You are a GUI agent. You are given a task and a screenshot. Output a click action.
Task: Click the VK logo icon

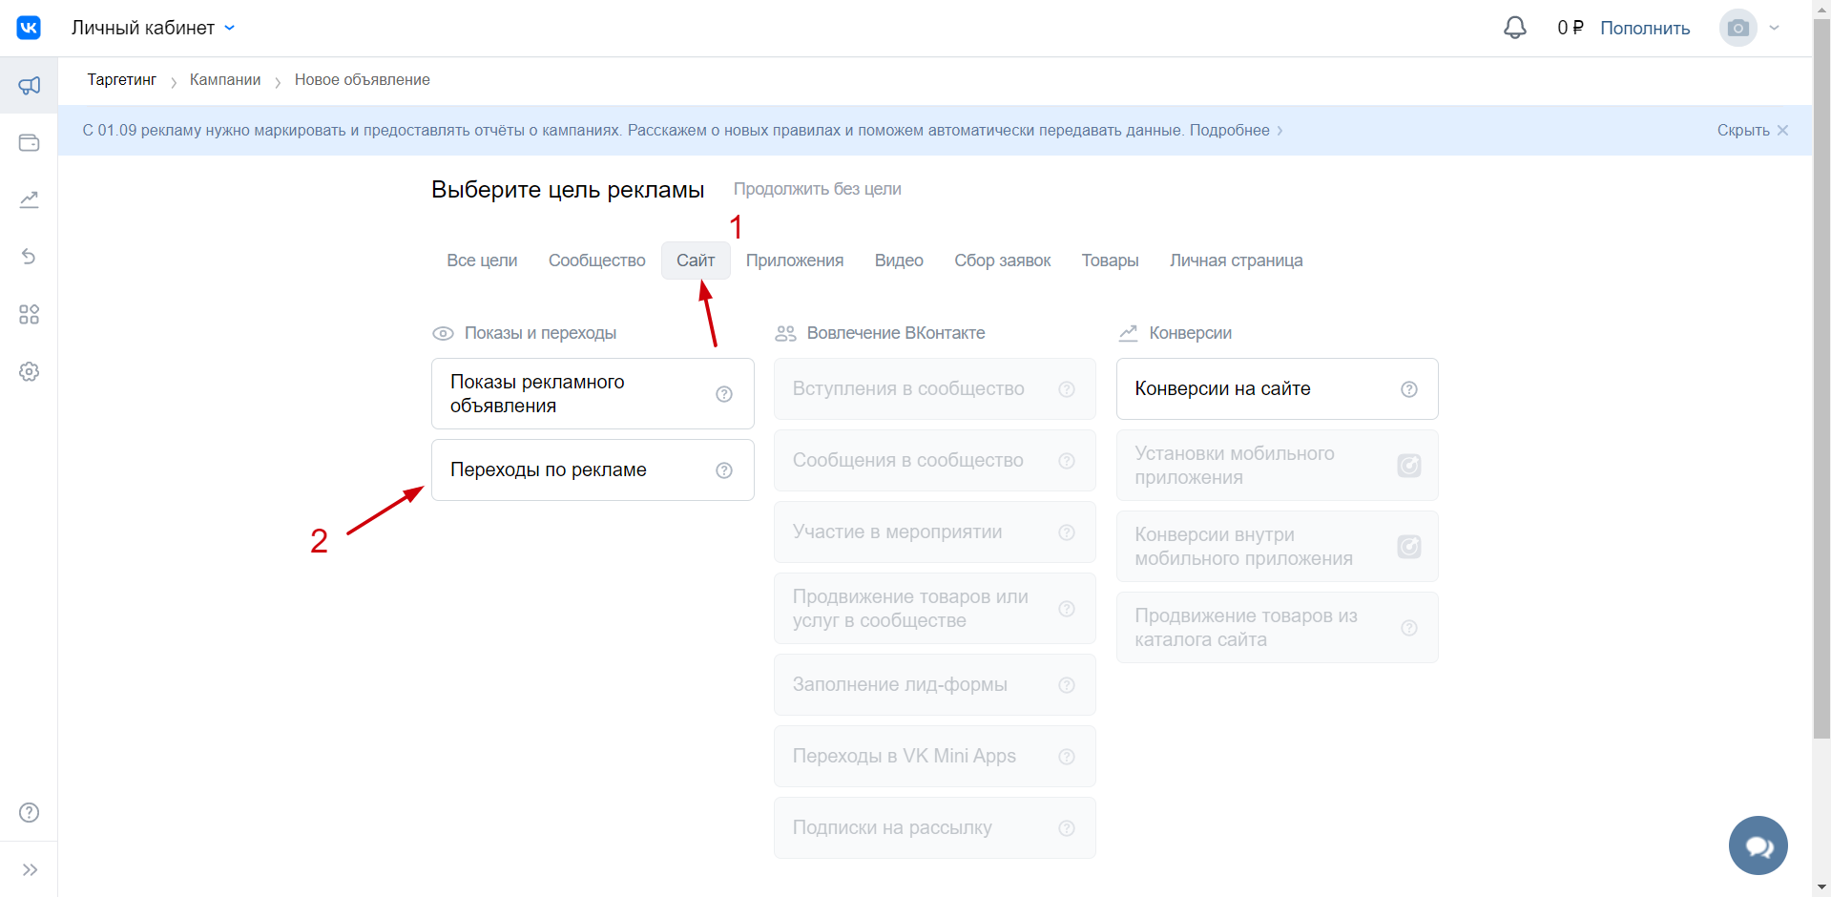pyautogui.click(x=29, y=28)
